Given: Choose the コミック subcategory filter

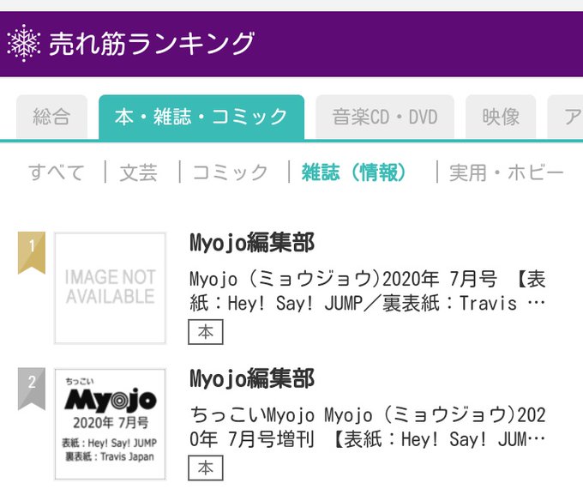Looking at the screenshot, I should 230,172.
